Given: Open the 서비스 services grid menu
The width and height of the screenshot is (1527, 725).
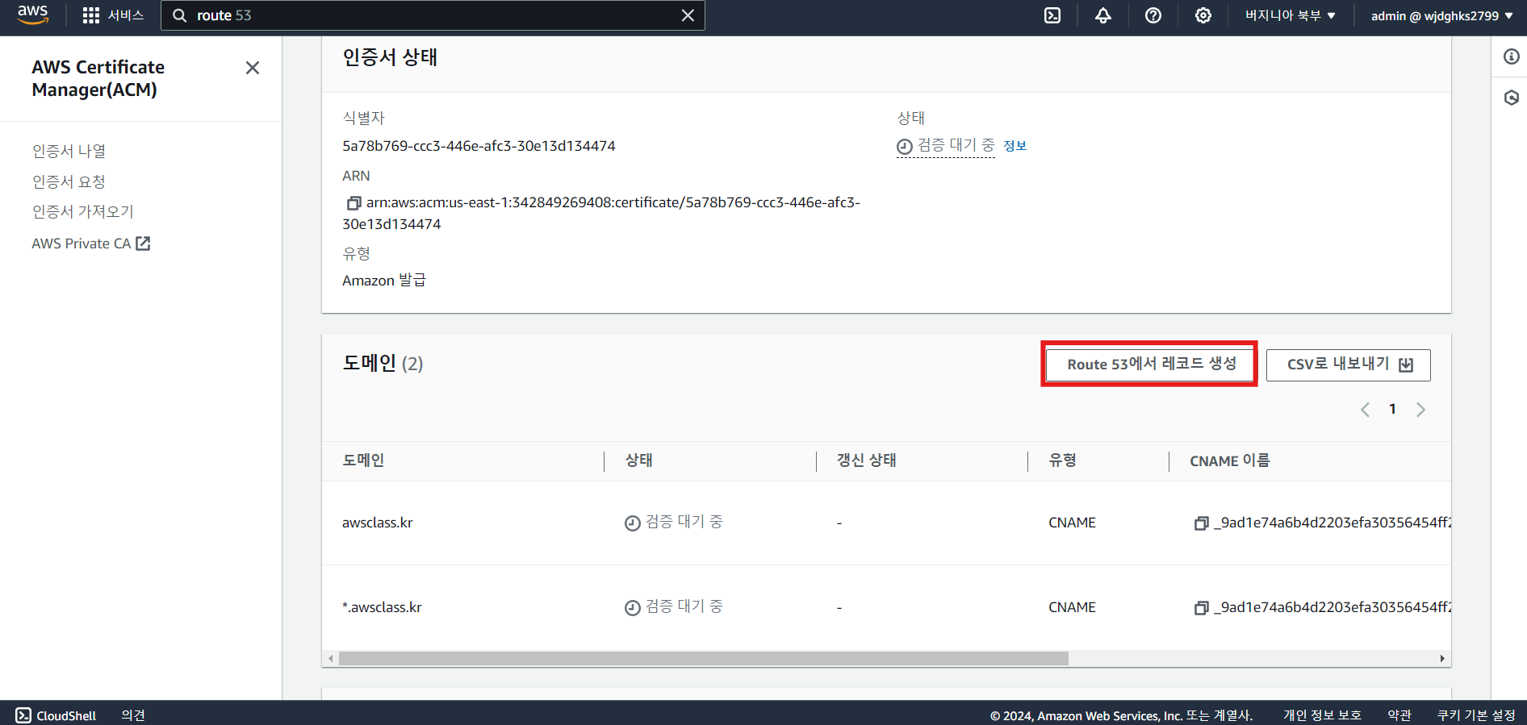Looking at the screenshot, I should (113, 15).
